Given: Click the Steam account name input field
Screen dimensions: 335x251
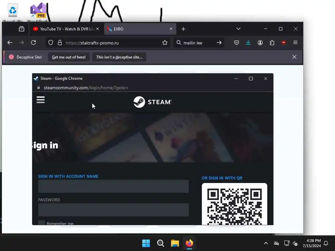Looking at the screenshot, I should pos(114,186).
